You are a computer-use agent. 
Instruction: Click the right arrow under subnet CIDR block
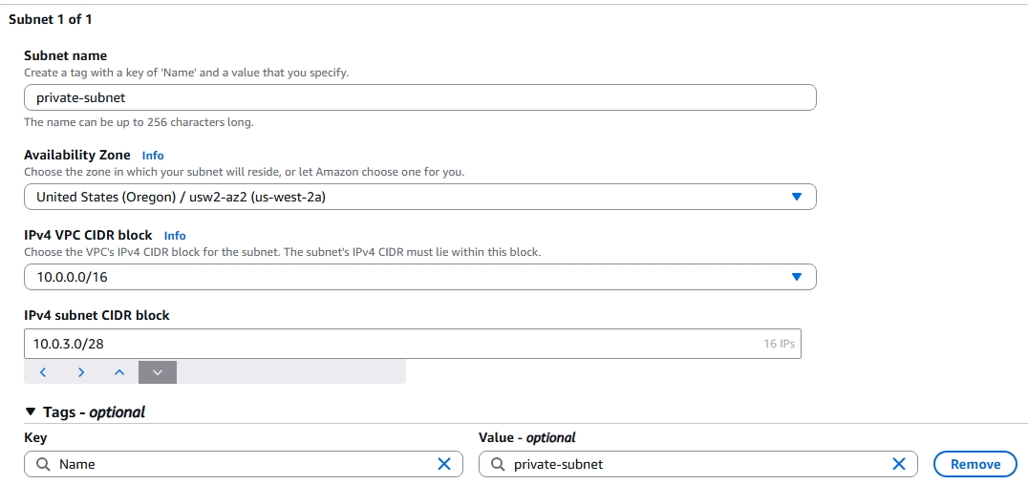click(x=81, y=372)
